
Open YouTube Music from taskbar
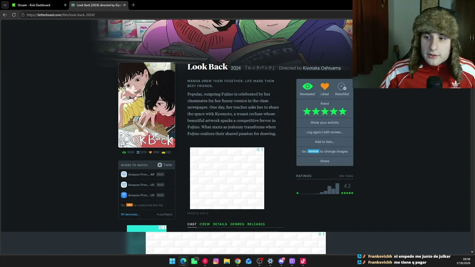tap(205, 261)
